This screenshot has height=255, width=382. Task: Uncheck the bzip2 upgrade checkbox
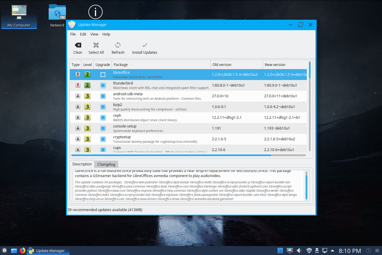(x=103, y=107)
